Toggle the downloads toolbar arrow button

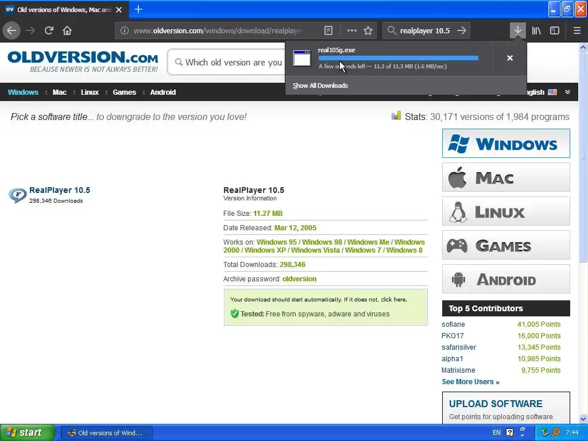517,30
